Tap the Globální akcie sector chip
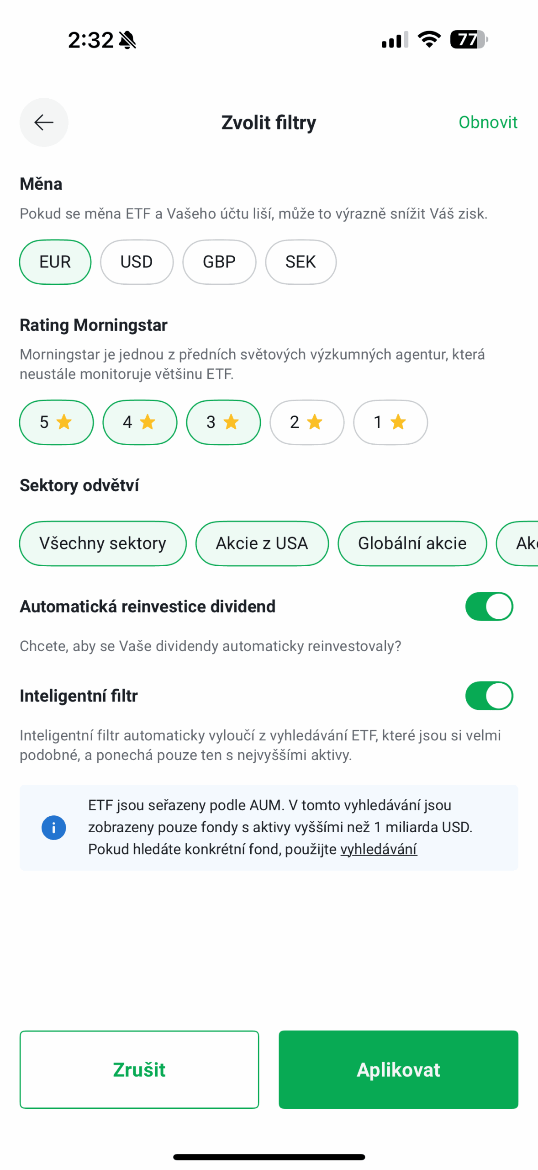 pyautogui.click(x=412, y=543)
